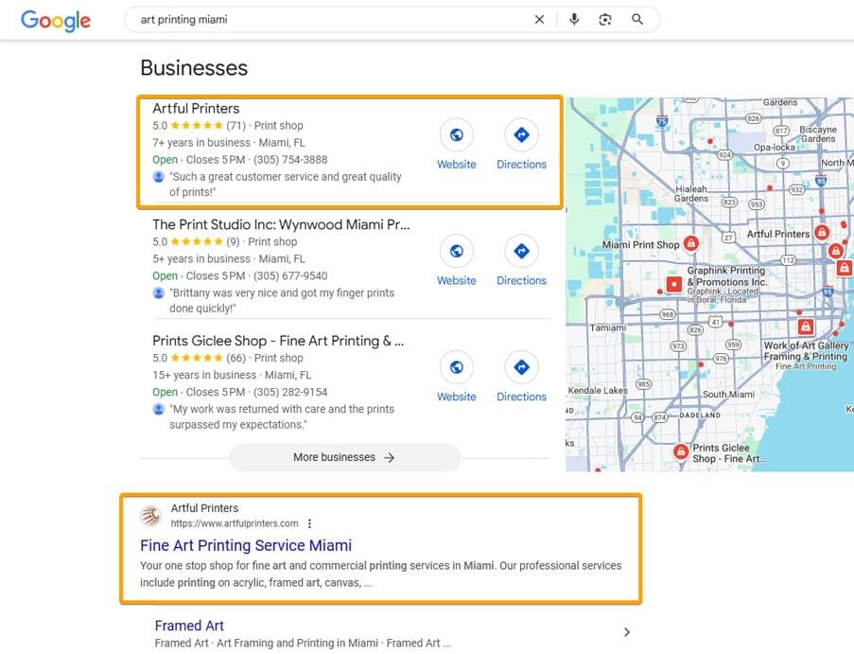Click the Miami Print Shop map pin
Viewport: 854px width, 654px height.
pyautogui.click(x=691, y=242)
